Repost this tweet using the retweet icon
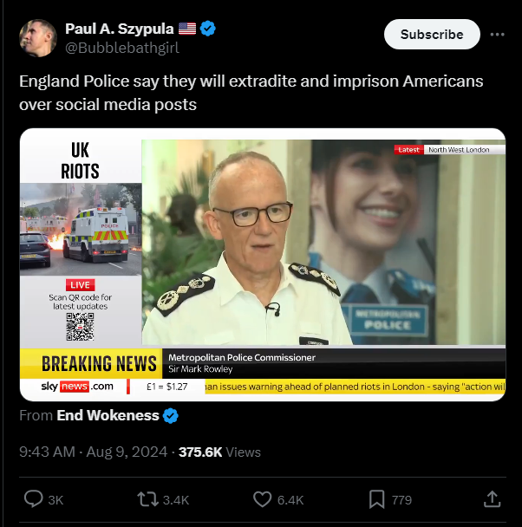This screenshot has width=522, height=527. [x=147, y=499]
